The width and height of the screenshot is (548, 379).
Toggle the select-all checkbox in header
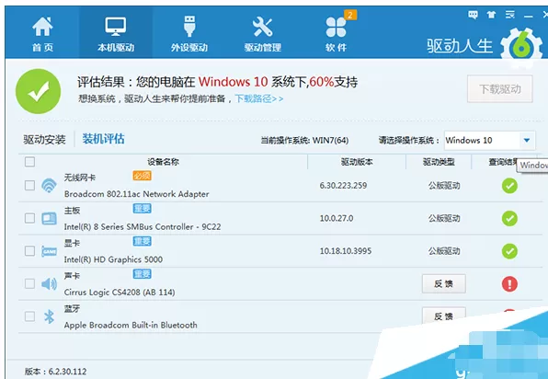[29, 162]
